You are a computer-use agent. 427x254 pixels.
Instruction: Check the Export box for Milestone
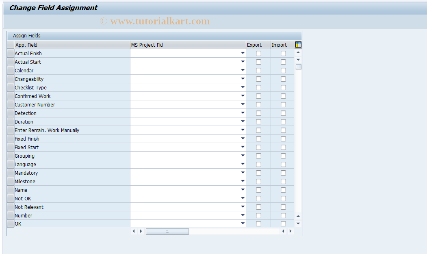(258, 181)
